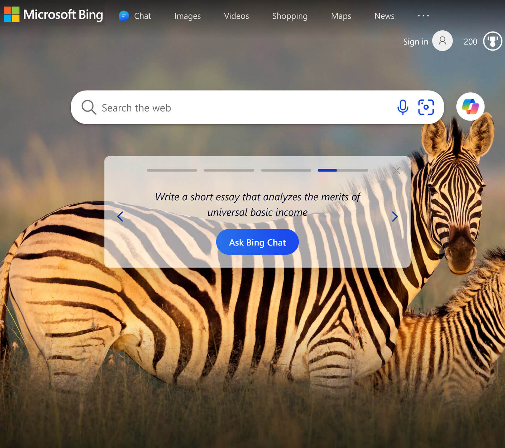Launch Copilot via the colorful icon
505x448 pixels.
pyautogui.click(x=470, y=107)
